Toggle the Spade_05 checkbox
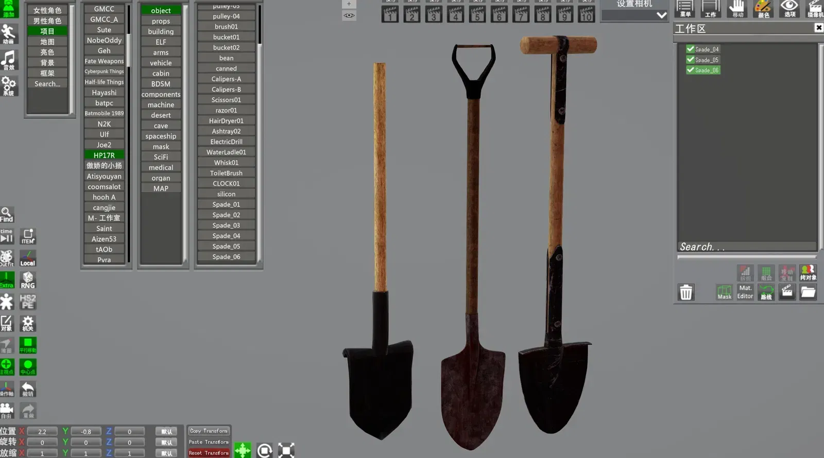The width and height of the screenshot is (824, 458). 691,60
